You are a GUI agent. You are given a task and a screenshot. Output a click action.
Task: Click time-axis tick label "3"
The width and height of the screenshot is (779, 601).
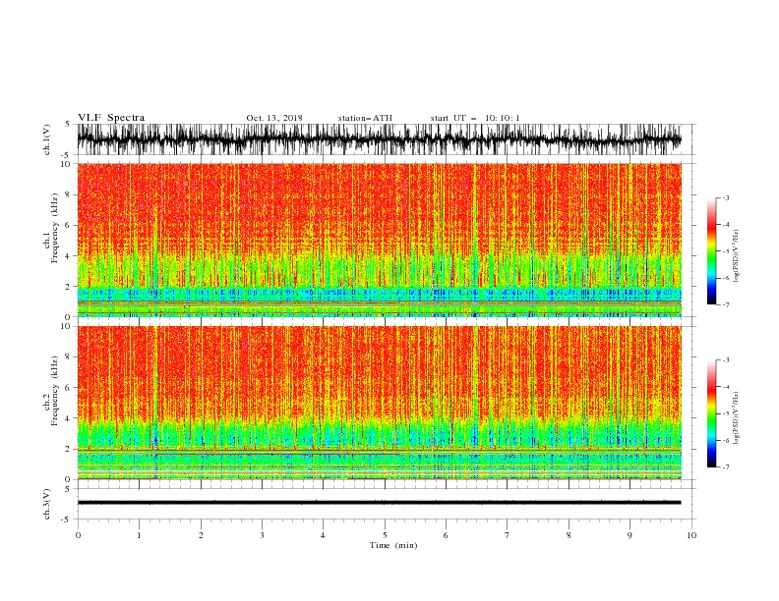(262, 535)
